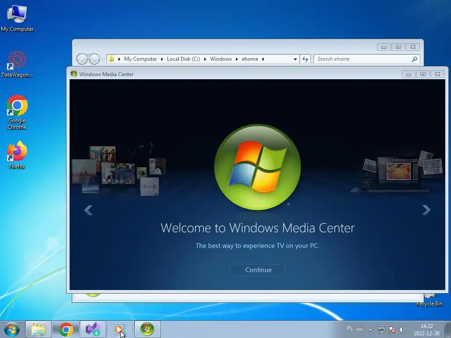Screen dimensions: 451x338
Task: Minimize the Windows Media Center window
Action: (x=408, y=74)
